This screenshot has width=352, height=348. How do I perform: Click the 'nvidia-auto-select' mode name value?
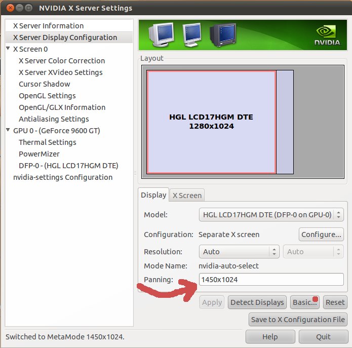228,266
